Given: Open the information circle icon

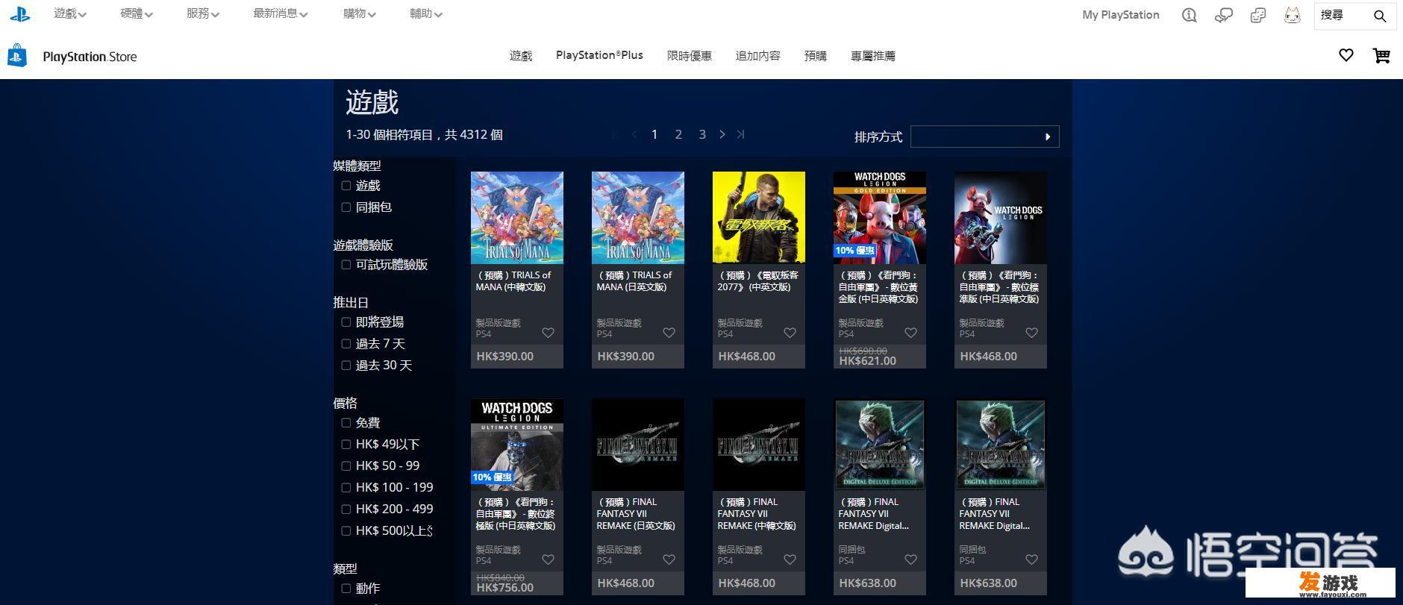Looking at the screenshot, I should click(1190, 15).
